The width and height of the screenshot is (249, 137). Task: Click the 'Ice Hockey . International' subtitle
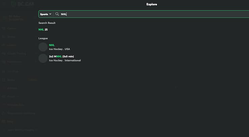click(x=65, y=60)
